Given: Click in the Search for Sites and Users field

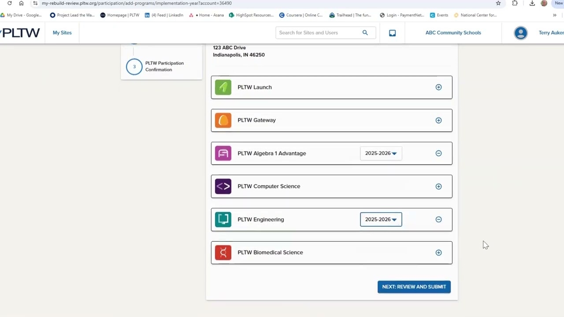Looking at the screenshot, I should coord(317,33).
